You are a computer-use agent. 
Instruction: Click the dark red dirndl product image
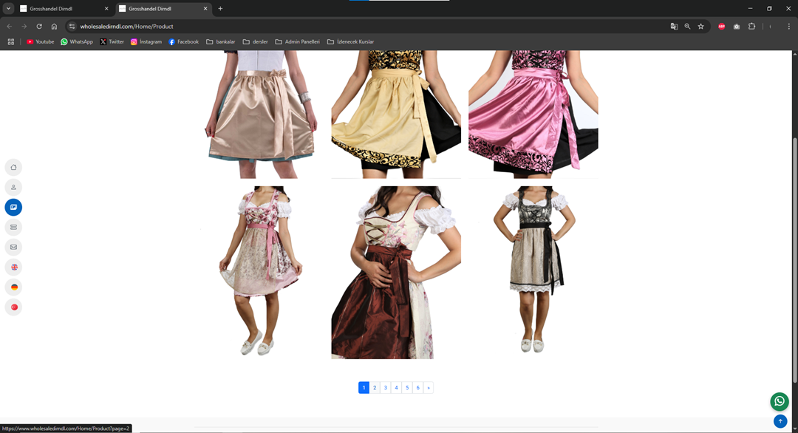pos(396,273)
